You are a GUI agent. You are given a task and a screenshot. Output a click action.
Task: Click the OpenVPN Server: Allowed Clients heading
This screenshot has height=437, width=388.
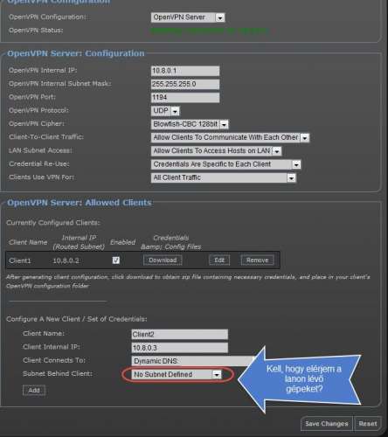point(80,203)
